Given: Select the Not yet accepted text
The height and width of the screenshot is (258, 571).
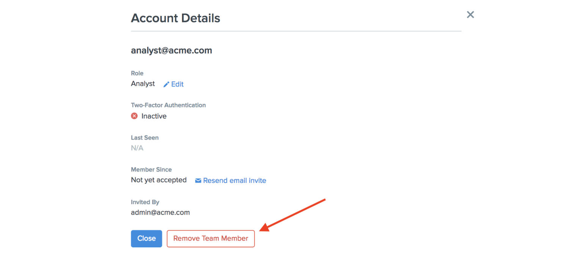Looking at the screenshot, I should tap(159, 180).
